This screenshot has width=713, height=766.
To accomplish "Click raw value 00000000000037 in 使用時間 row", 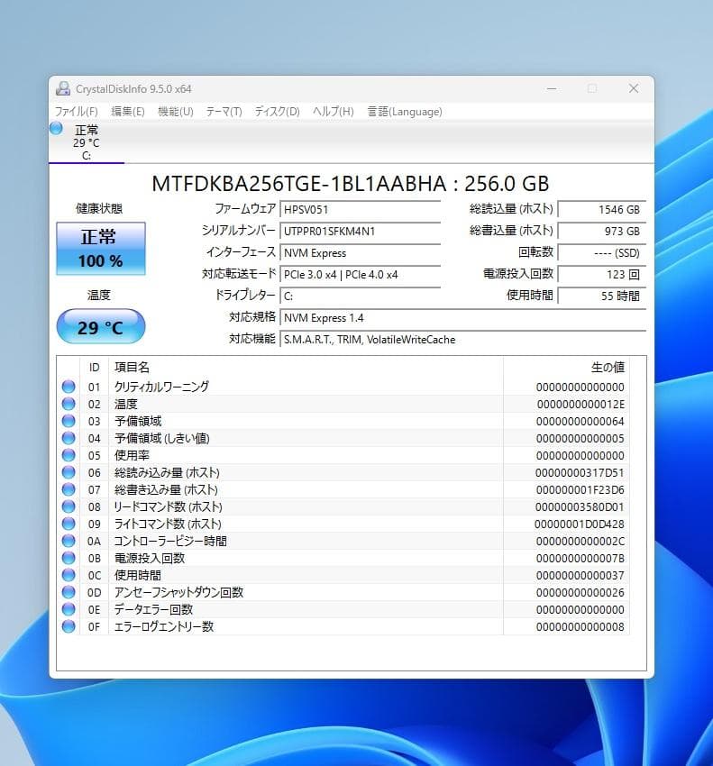I will click(x=580, y=575).
